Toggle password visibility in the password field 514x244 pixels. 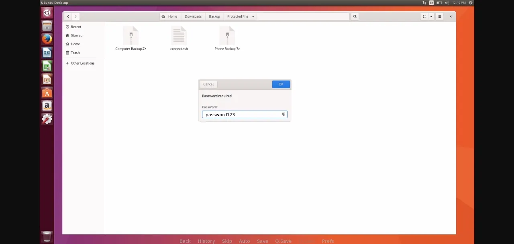click(284, 115)
